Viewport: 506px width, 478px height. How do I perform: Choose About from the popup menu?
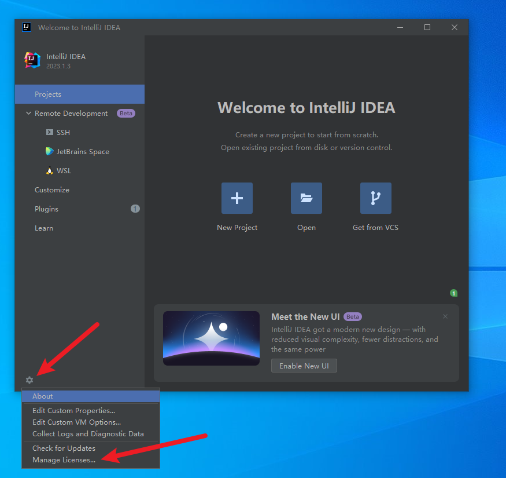click(91, 396)
